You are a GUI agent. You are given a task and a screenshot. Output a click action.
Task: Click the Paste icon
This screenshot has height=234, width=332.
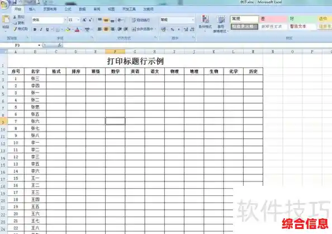[x=6, y=19]
